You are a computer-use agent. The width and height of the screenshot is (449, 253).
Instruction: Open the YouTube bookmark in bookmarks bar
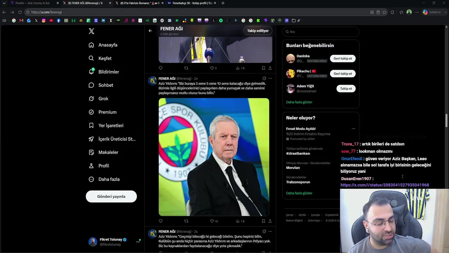click(x=51, y=20)
